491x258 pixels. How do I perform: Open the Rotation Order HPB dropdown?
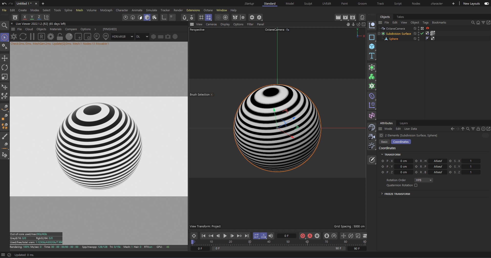[x=423, y=180]
